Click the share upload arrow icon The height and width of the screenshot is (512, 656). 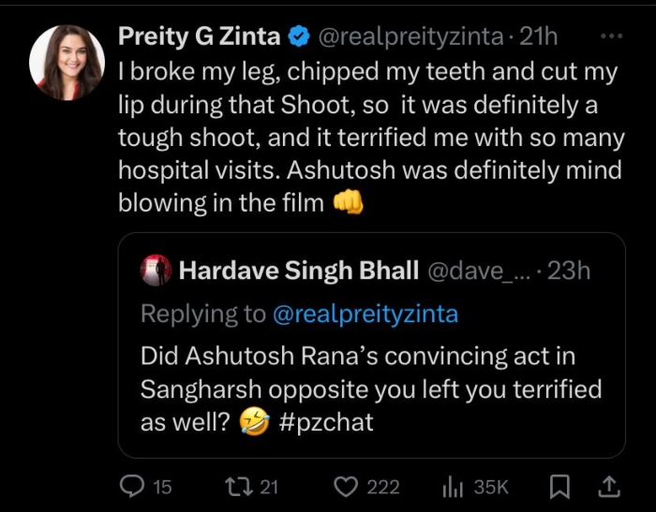(x=607, y=486)
